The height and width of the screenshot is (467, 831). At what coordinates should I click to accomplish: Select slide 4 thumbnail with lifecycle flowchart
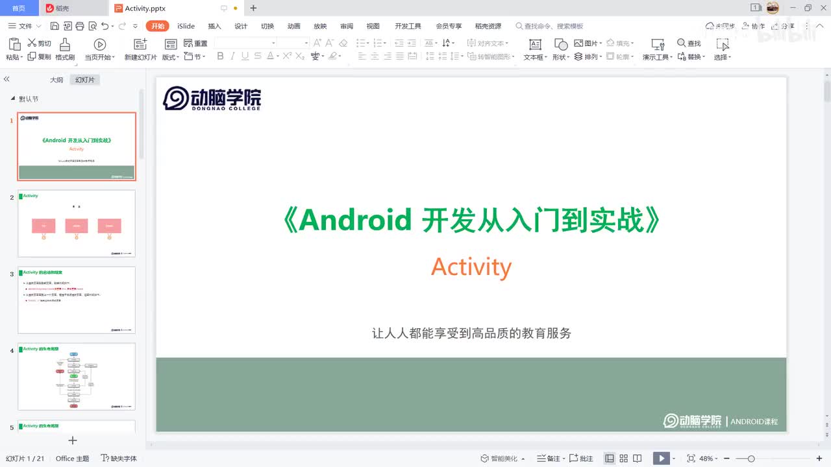[77, 376]
